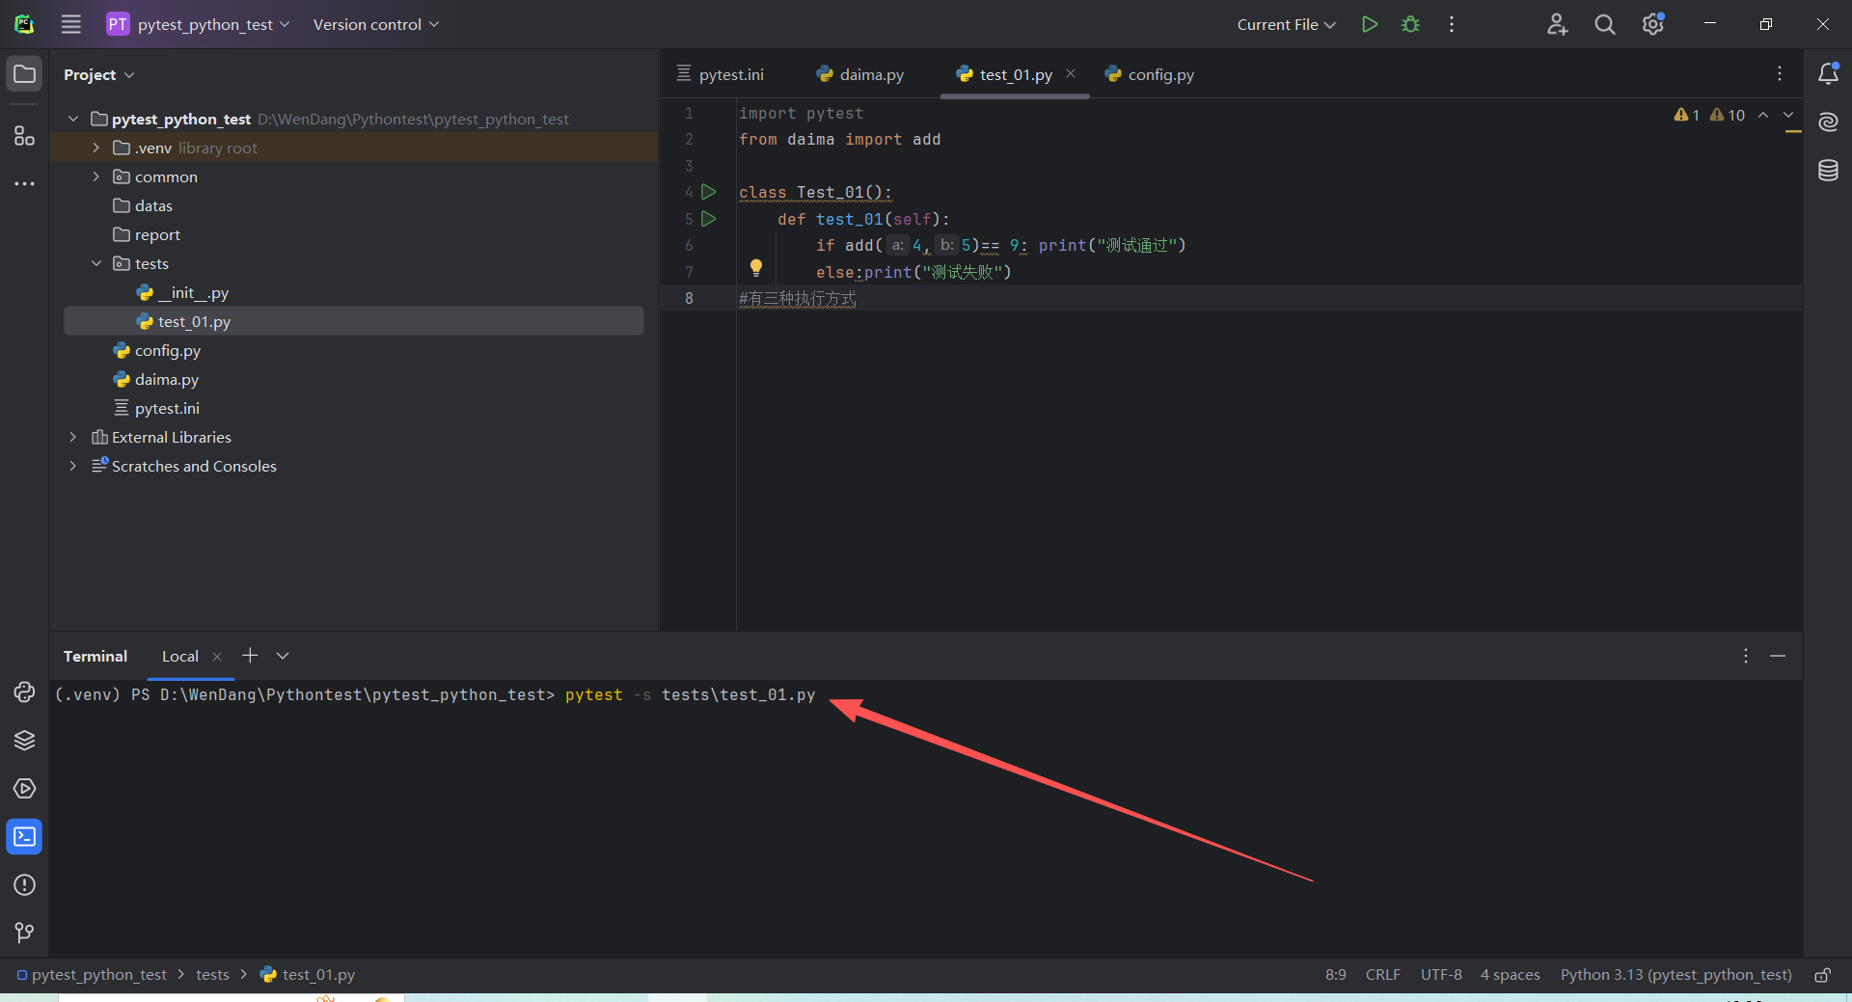Open AI Assistant spiral icon
The width and height of the screenshot is (1852, 1002).
coord(1828,122)
